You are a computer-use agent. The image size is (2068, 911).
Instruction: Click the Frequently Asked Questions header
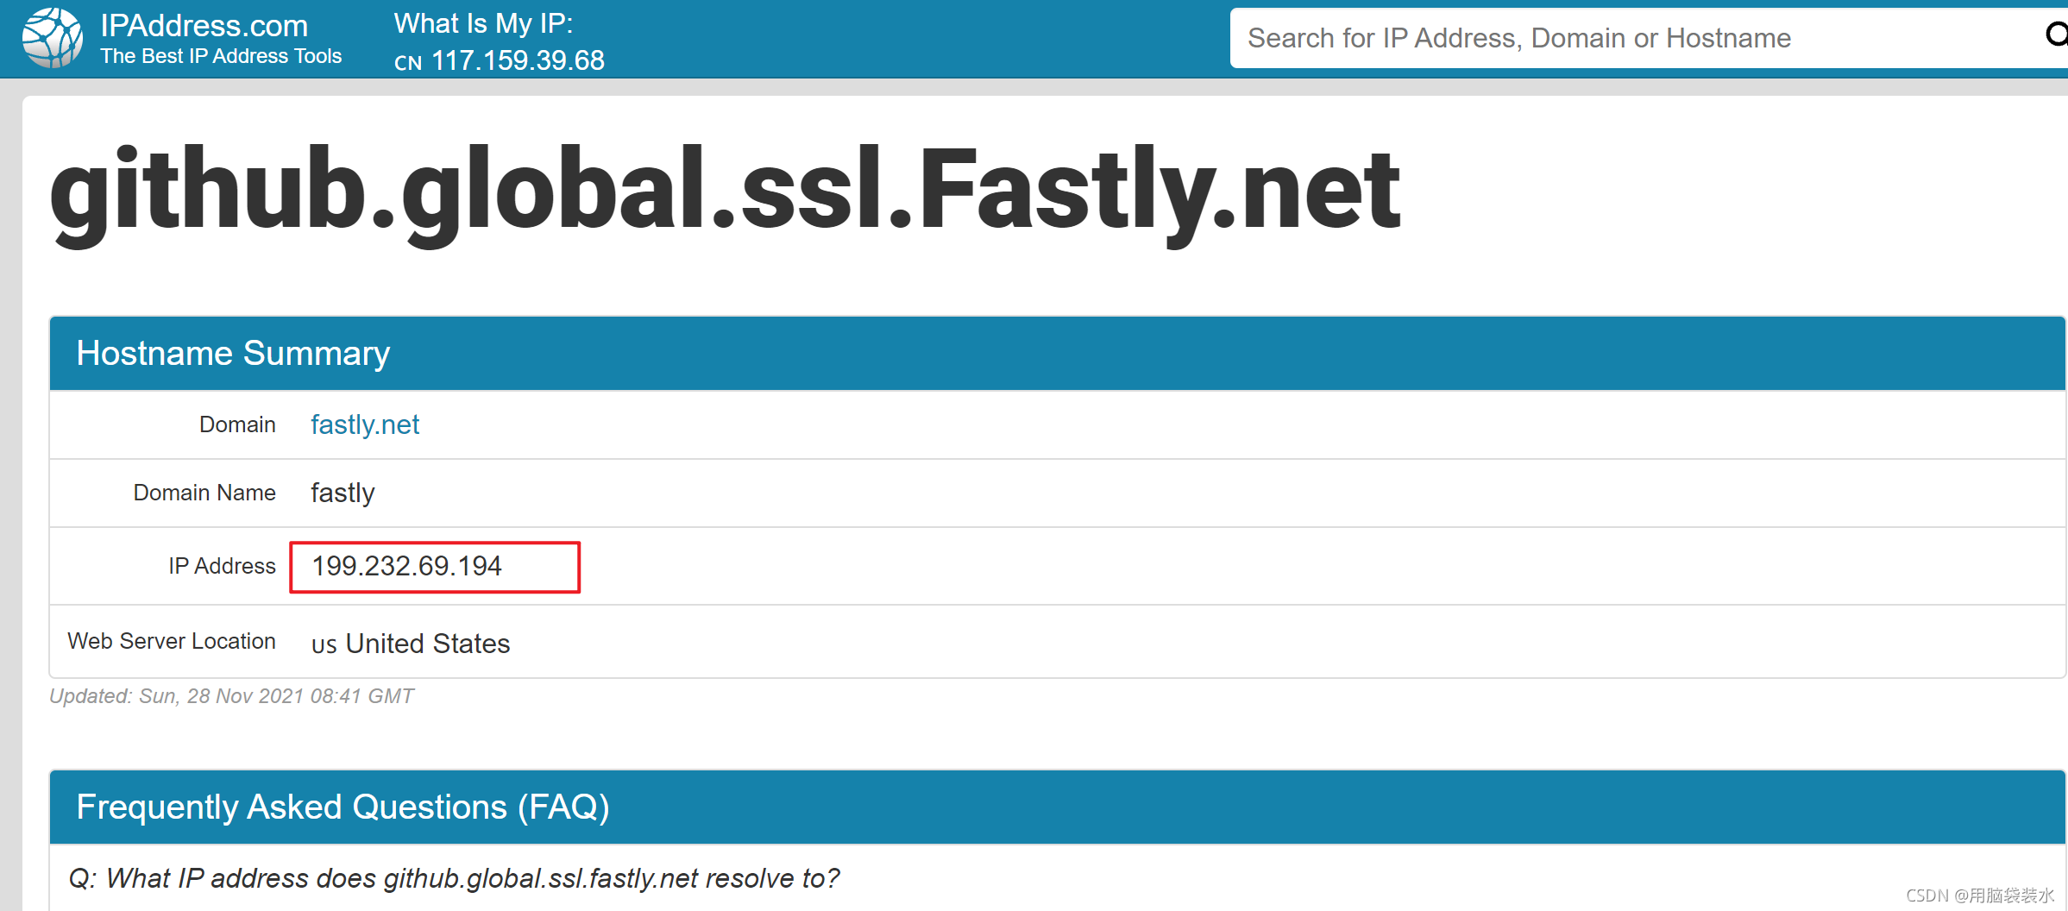coord(343,807)
